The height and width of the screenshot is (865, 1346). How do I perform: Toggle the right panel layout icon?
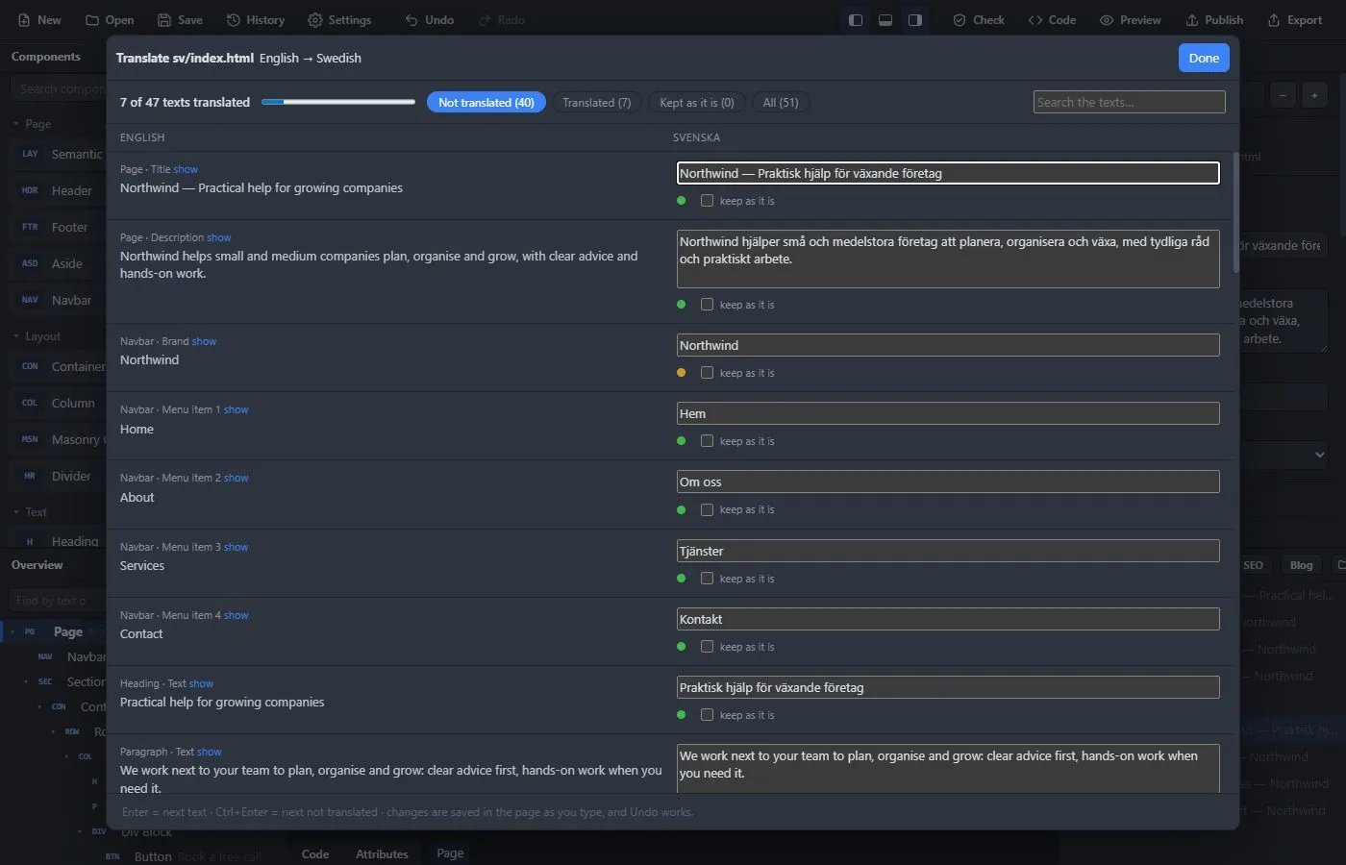[x=915, y=20]
